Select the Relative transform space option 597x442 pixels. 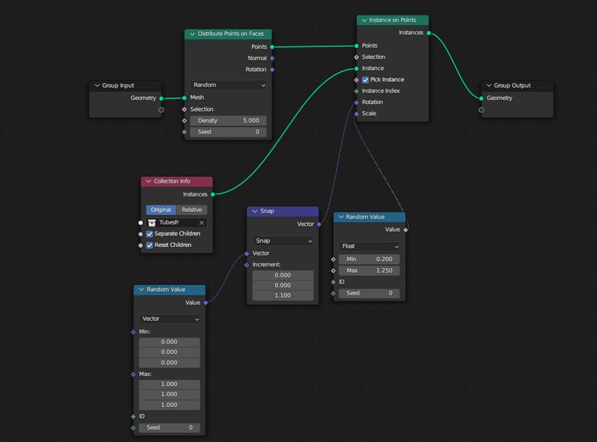[x=192, y=210]
